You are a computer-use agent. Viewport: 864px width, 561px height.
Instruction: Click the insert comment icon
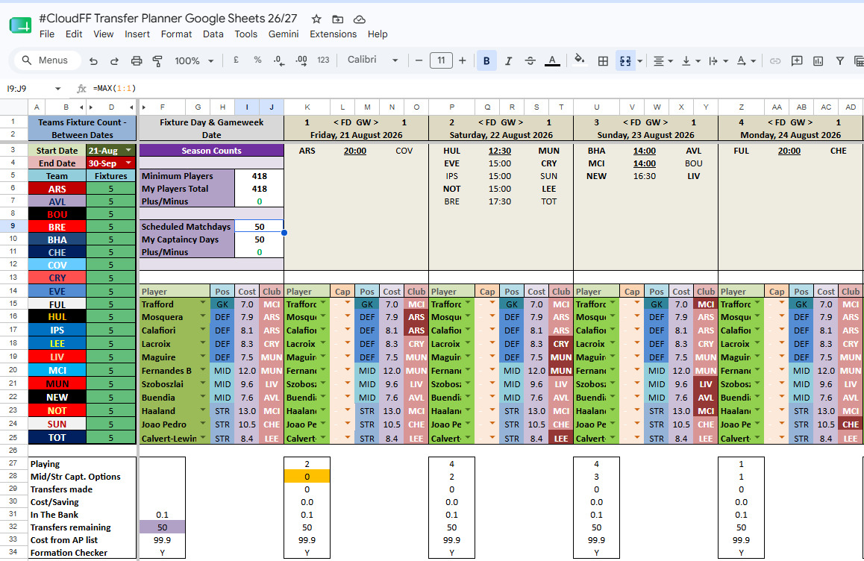click(x=797, y=60)
